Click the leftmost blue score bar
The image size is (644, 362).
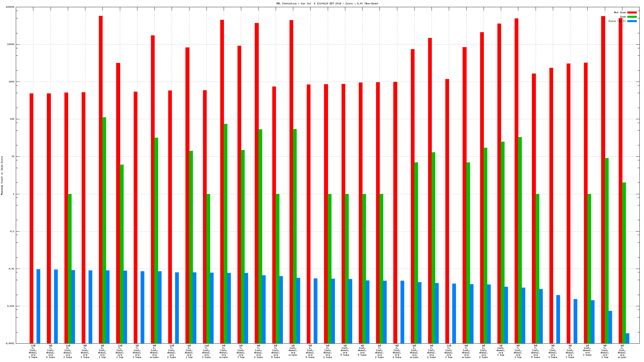click(x=38, y=306)
